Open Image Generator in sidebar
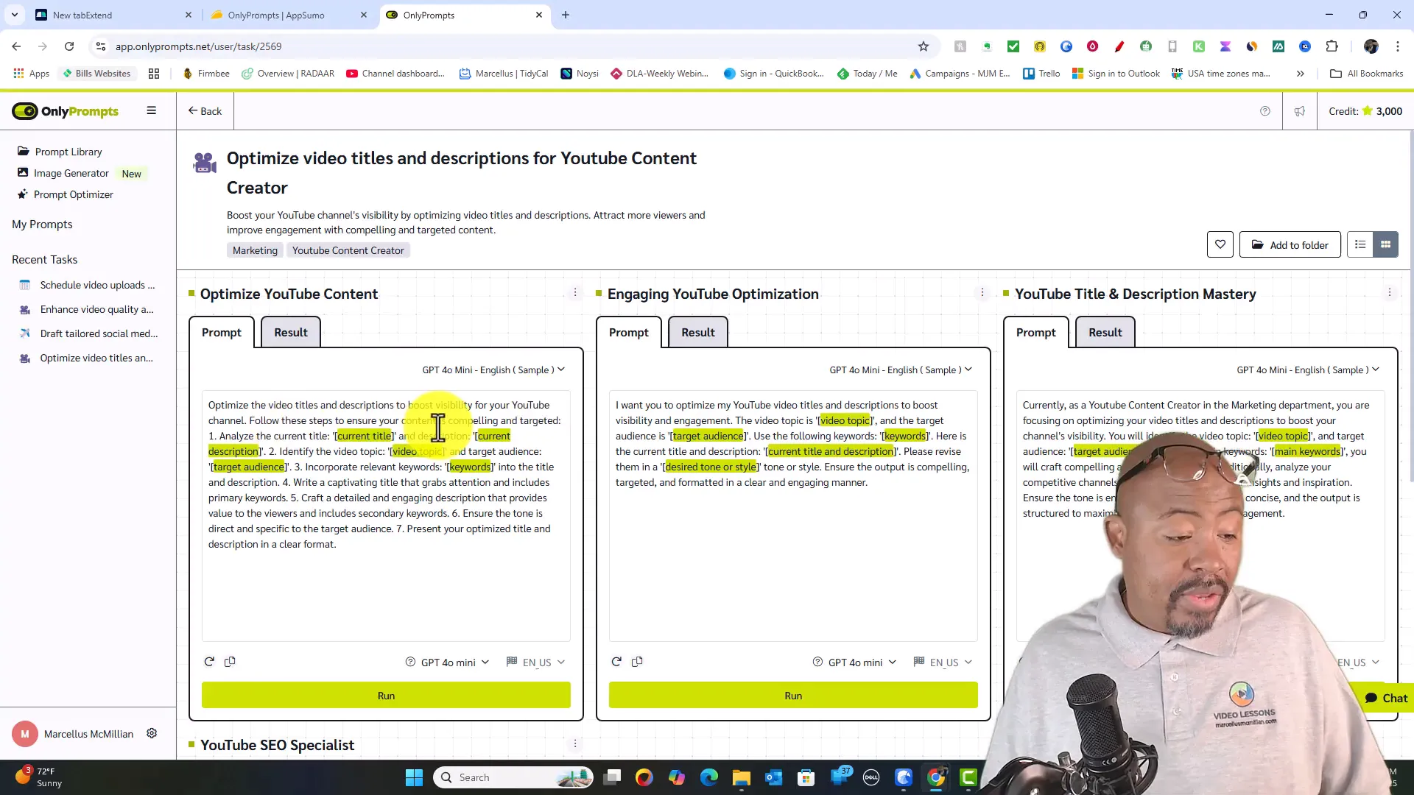The image size is (1414, 795). [63, 173]
